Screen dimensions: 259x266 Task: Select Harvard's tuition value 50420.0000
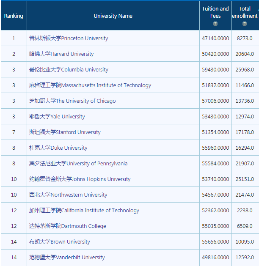click(215, 54)
